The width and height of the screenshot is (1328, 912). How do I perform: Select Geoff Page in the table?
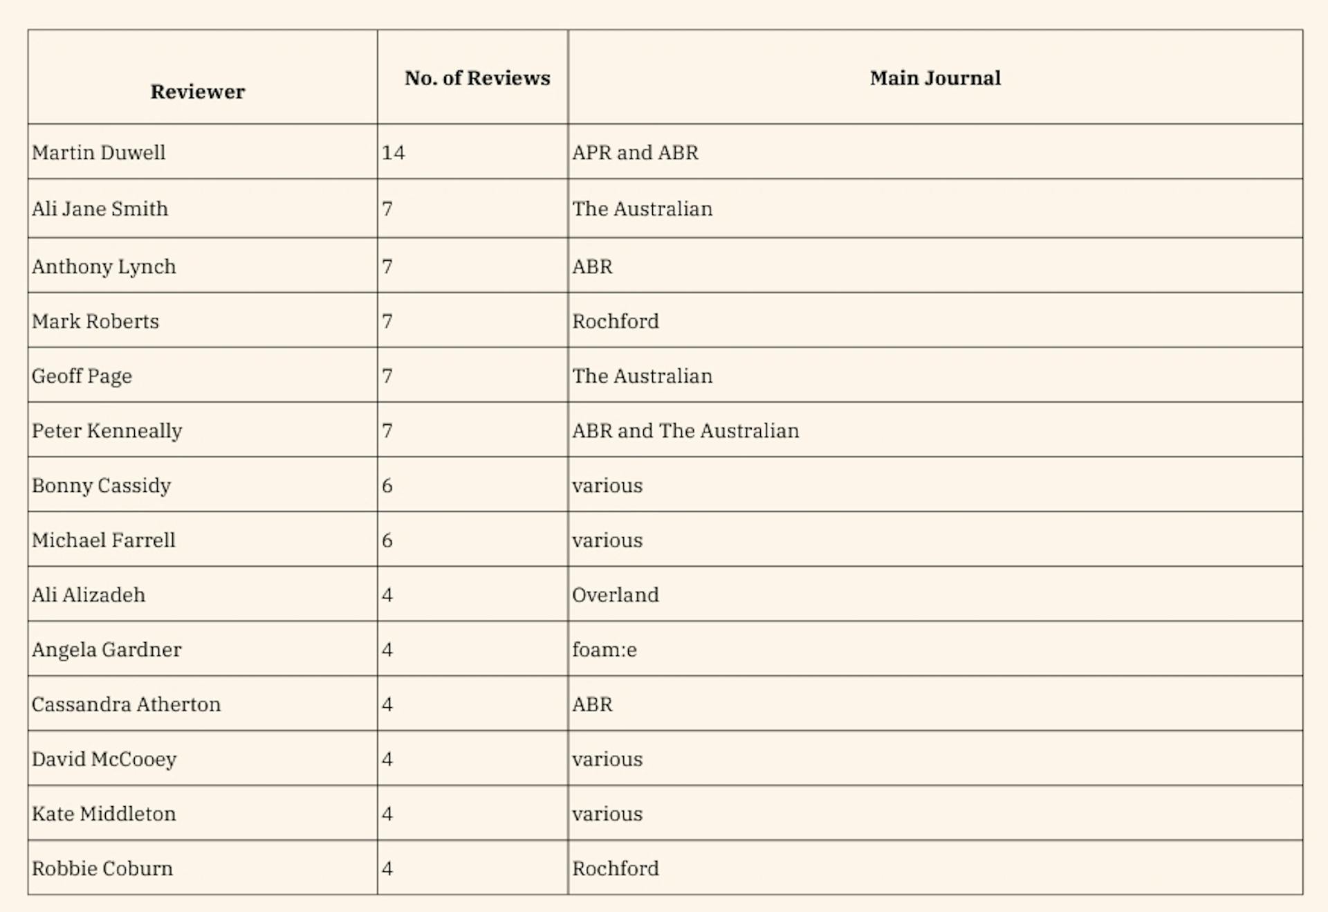tap(82, 376)
